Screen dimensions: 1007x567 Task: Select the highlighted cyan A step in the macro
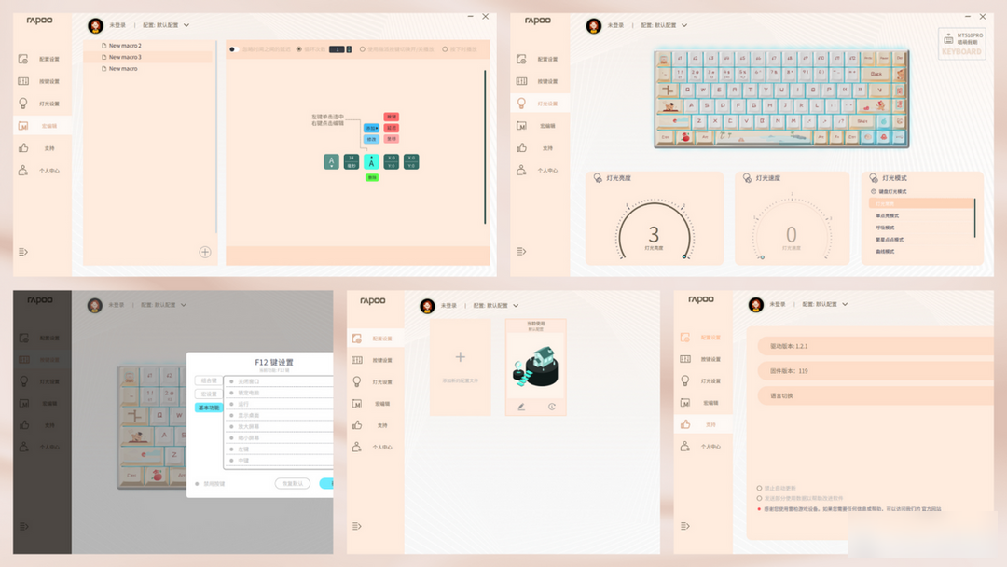371,162
